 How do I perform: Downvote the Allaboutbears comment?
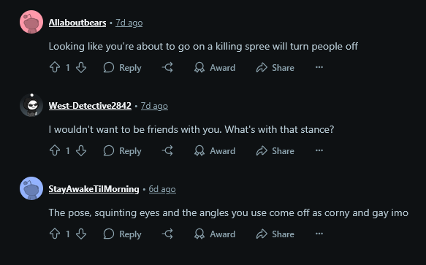click(81, 67)
